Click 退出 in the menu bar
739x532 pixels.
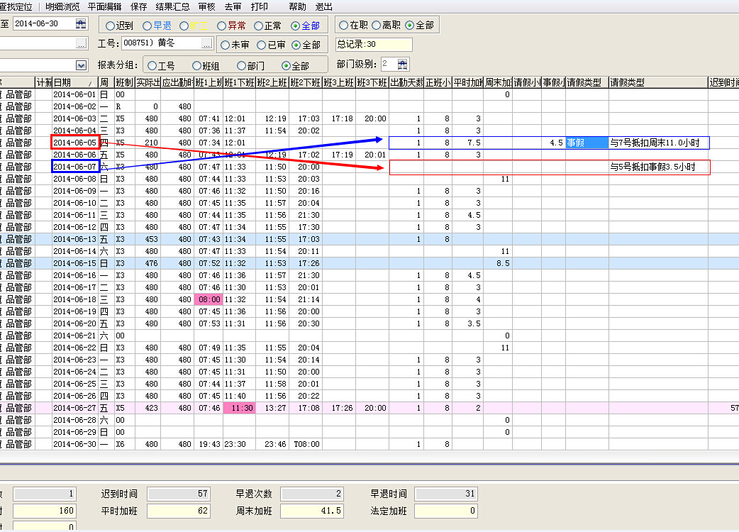(x=324, y=6)
